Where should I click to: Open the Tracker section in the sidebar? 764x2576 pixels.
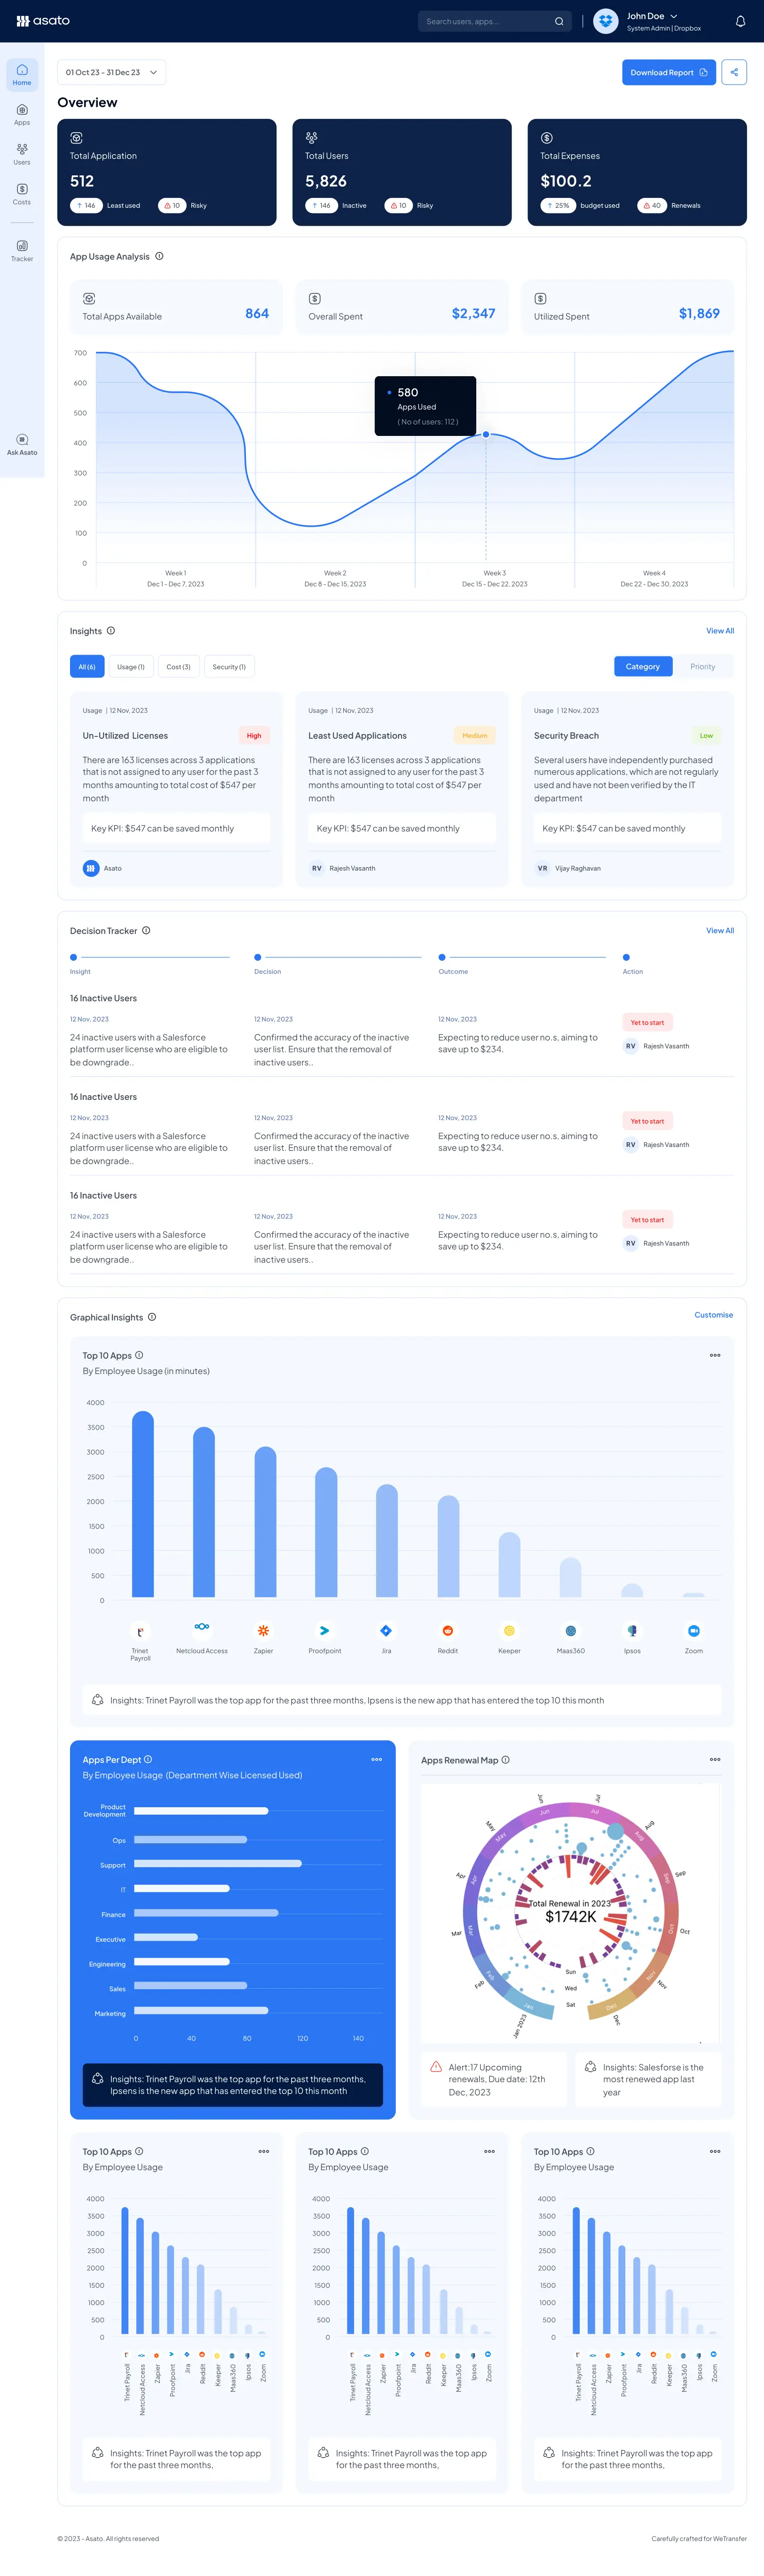pos(22,251)
